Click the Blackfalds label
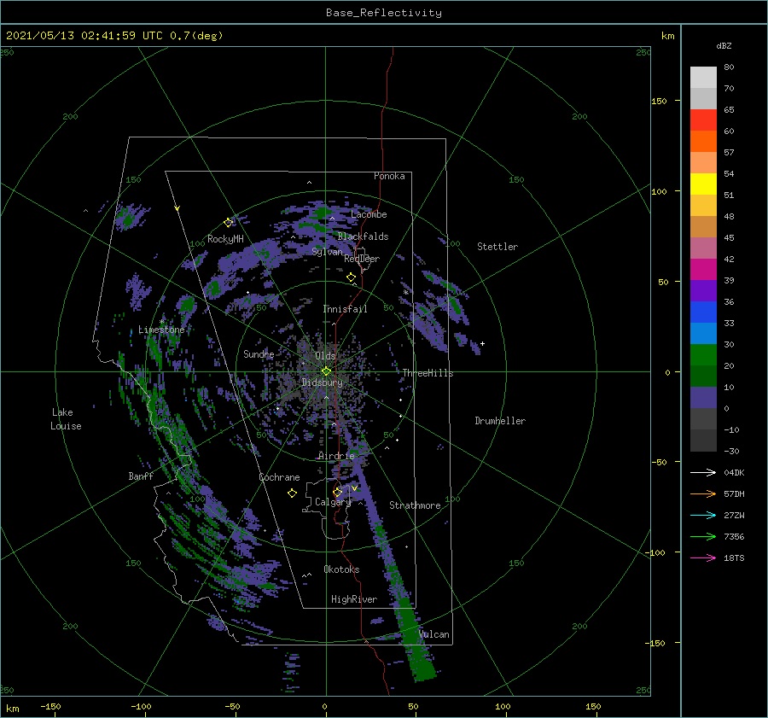This screenshot has height=718, width=768. tap(363, 236)
